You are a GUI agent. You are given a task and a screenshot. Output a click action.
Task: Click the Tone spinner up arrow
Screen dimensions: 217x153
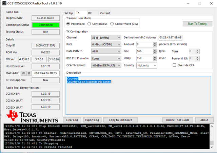click(197, 50)
